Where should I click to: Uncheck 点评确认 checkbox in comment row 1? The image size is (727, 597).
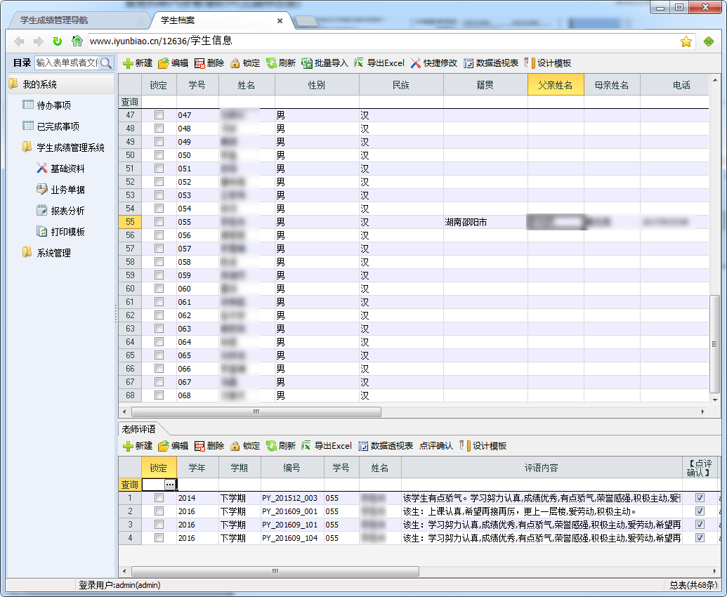pyautogui.click(x=700, y=498)
